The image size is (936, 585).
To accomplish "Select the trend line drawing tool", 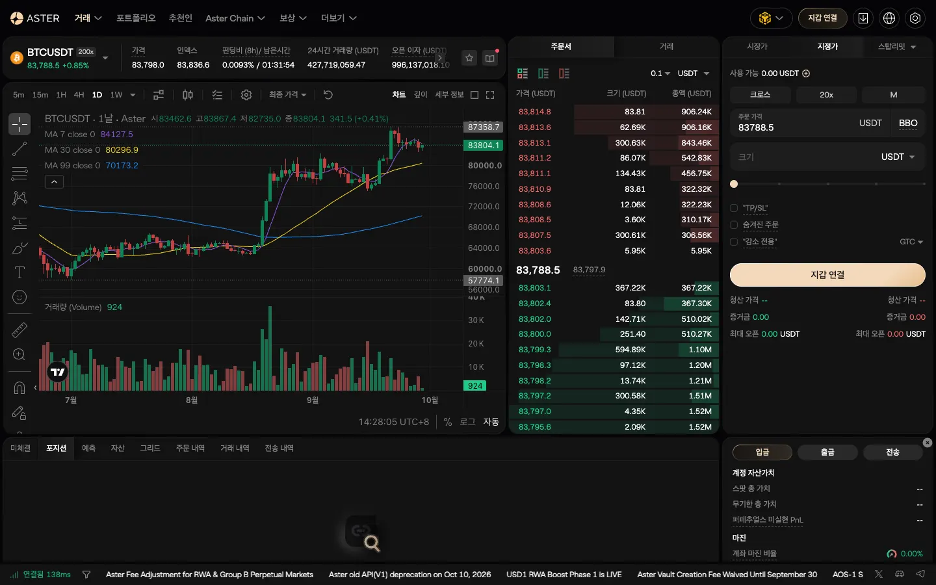I will (x=19, y=149).
